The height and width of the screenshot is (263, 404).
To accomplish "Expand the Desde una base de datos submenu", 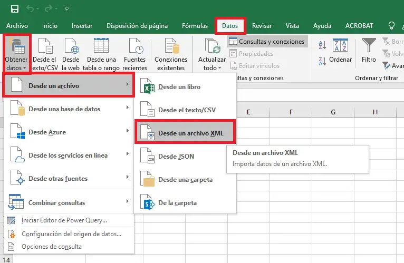I will pyautogui.click(x=69, y=109).
